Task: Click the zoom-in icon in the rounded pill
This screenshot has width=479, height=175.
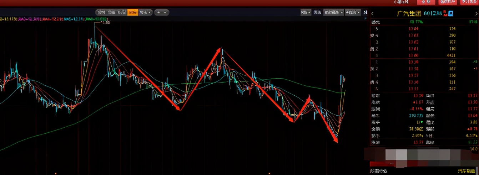Action: click(x=158, y=12)
